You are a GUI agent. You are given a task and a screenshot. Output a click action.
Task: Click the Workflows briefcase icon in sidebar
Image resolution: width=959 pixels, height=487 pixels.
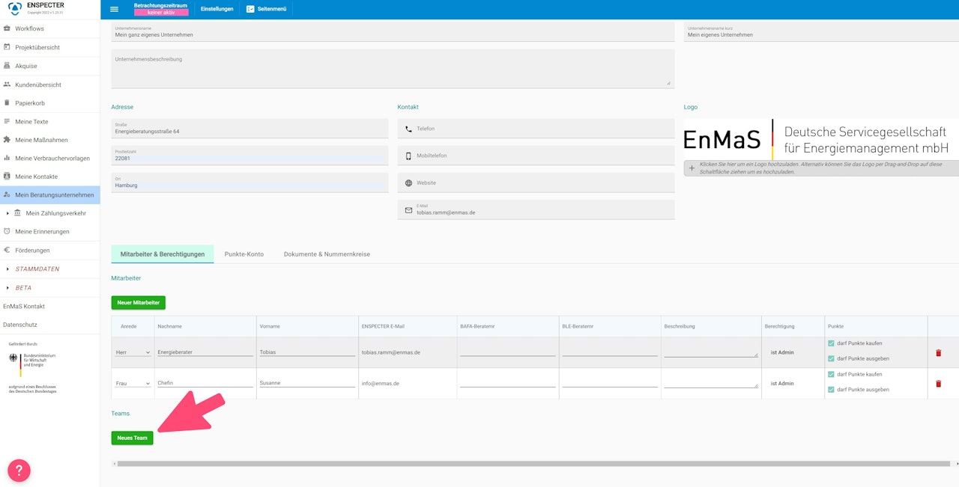pos(7,28)
